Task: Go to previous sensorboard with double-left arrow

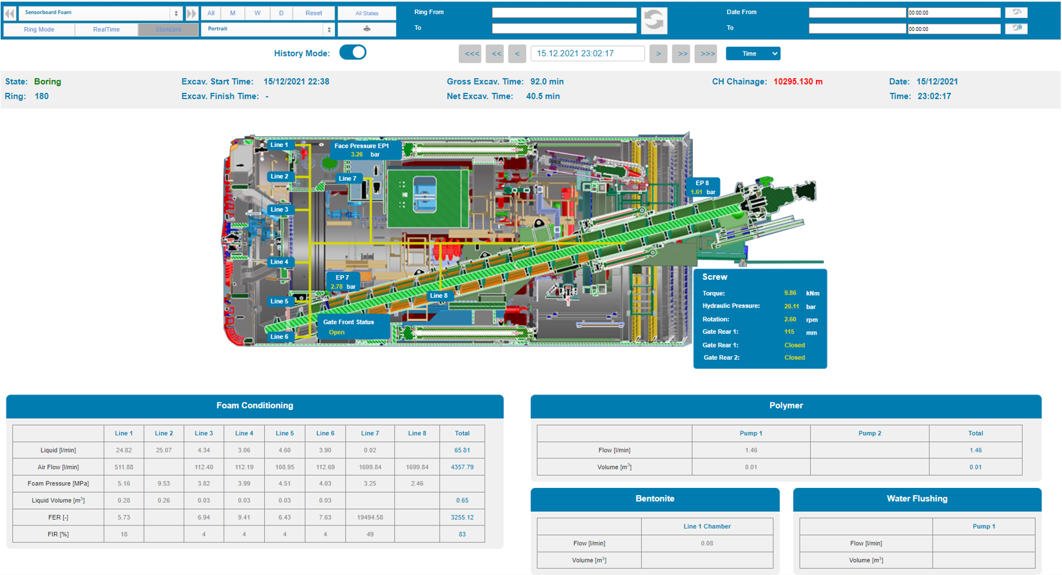Action: point(10,13)
